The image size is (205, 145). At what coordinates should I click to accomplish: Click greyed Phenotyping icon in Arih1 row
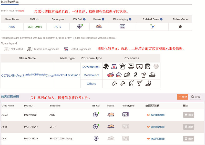tap(126, 127)
